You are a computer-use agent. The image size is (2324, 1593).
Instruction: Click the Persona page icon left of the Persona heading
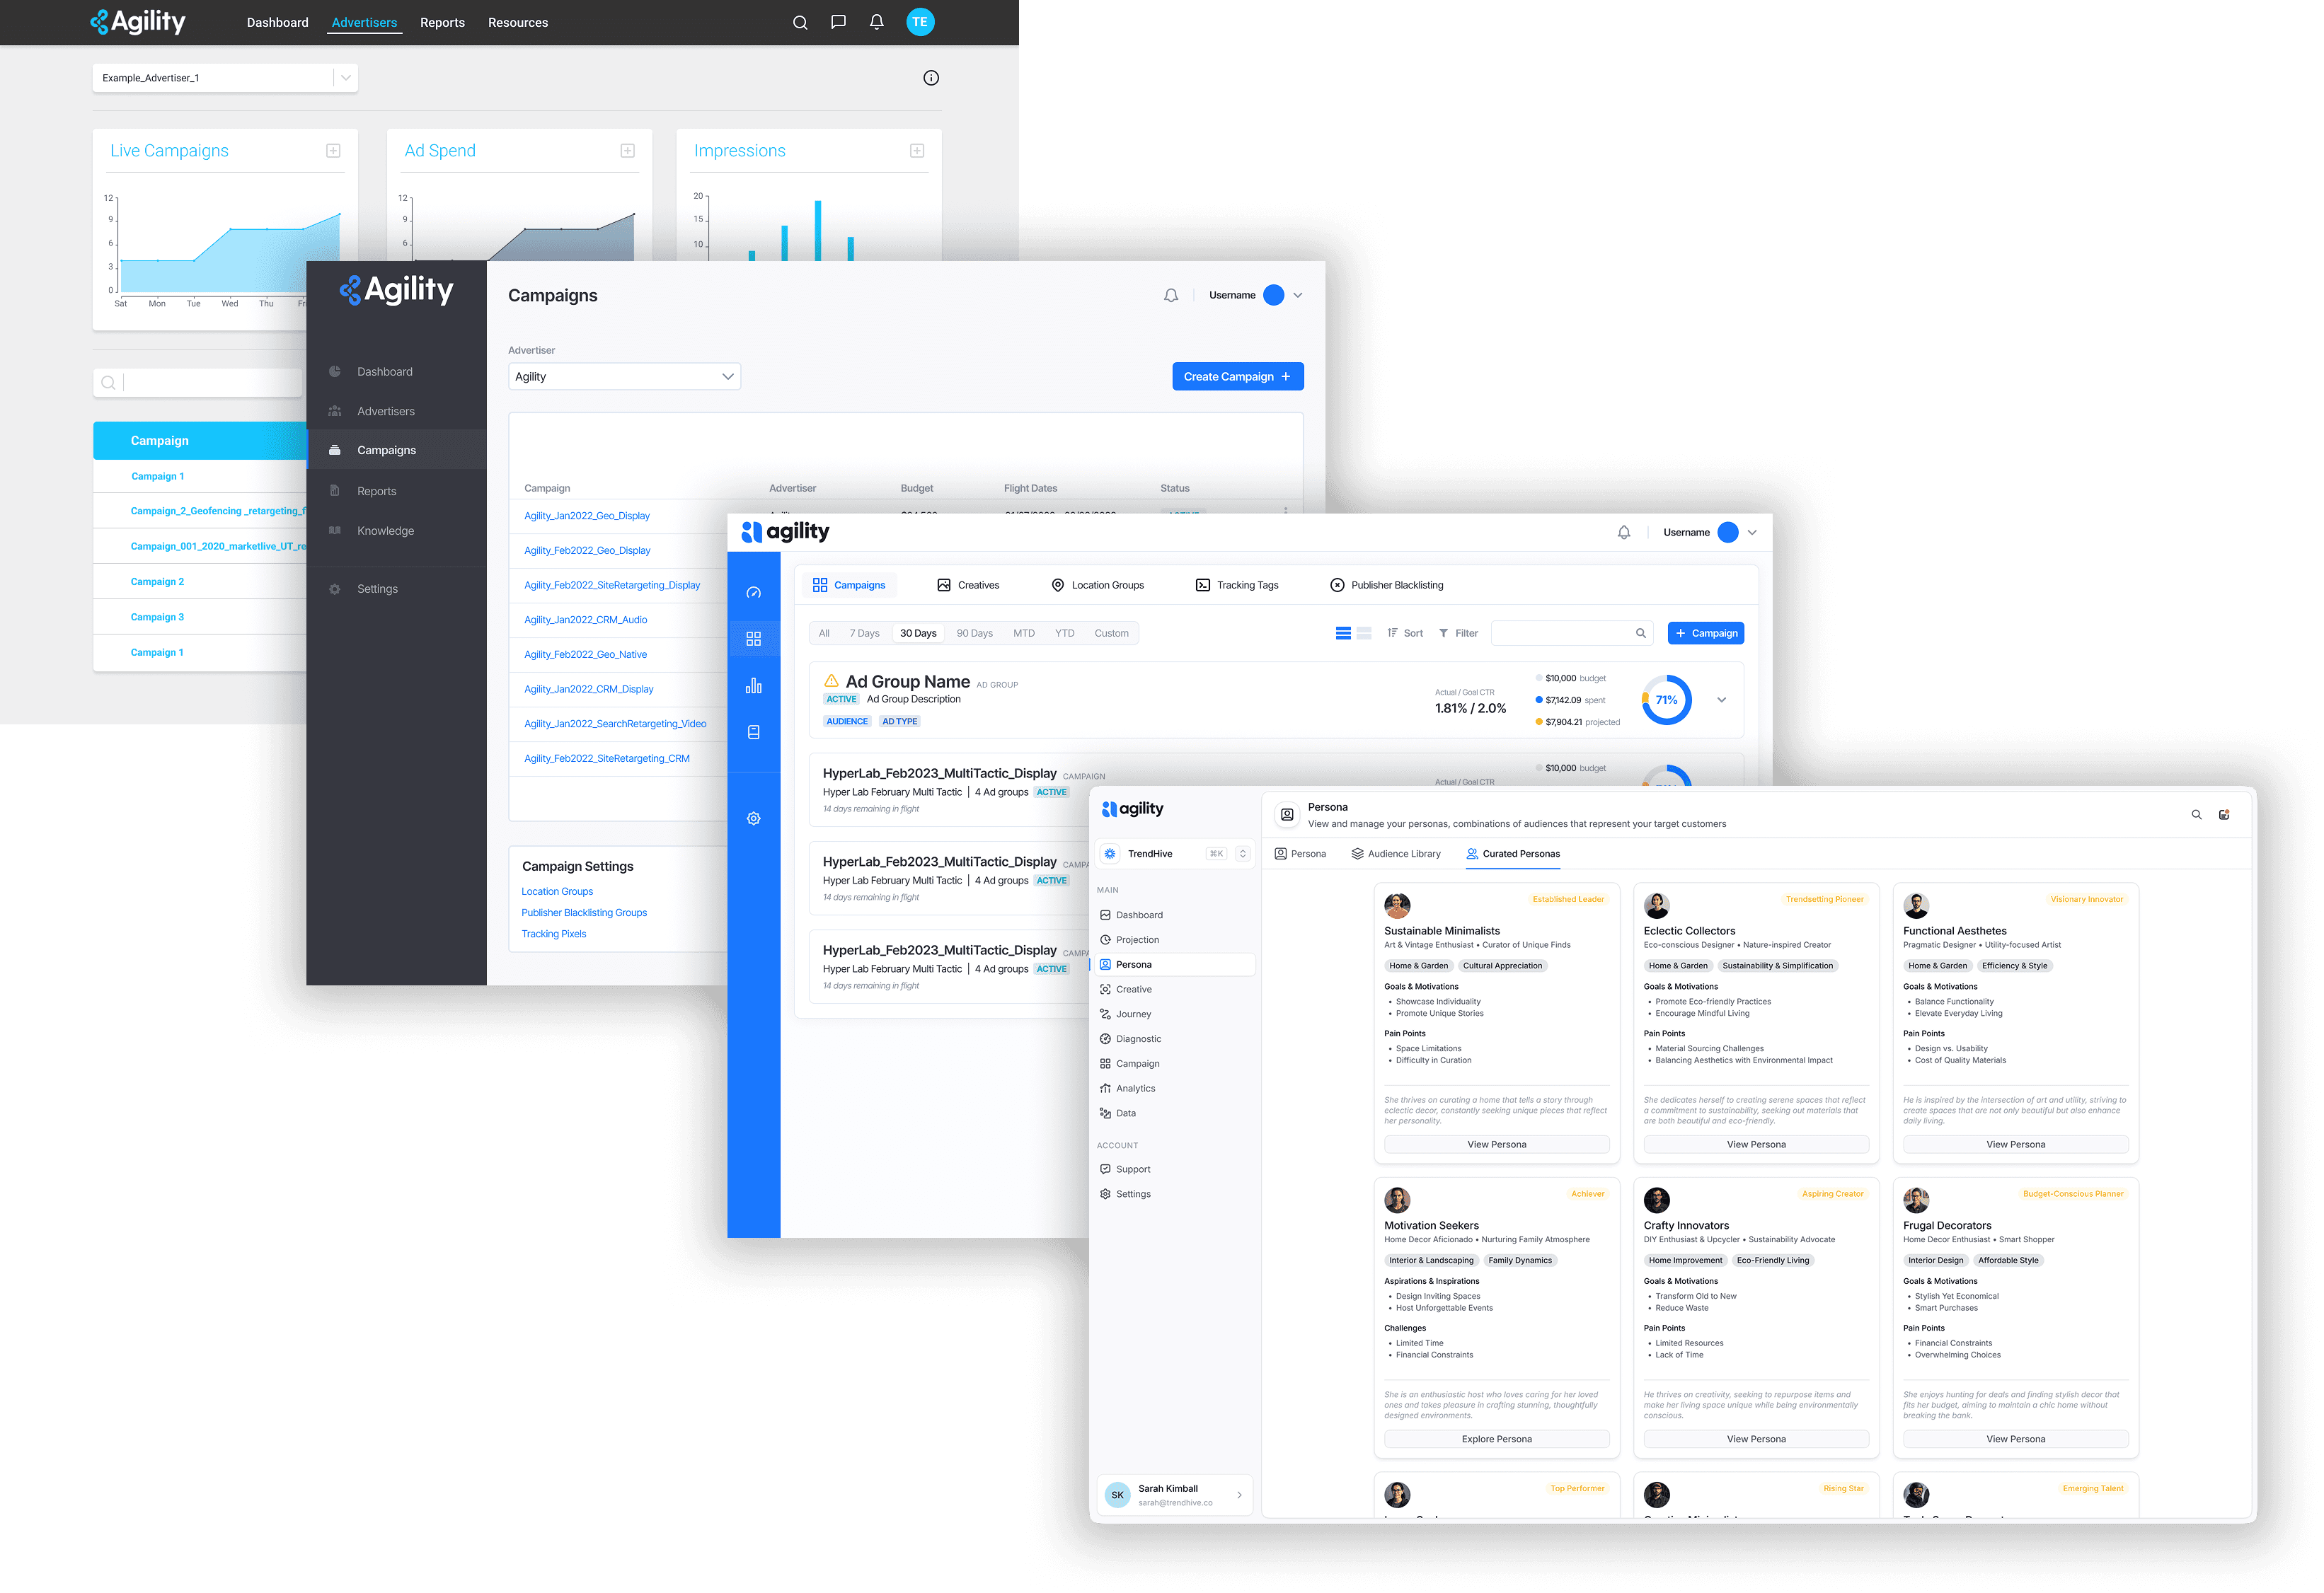pyautogui.click(x=1287, y=814)
